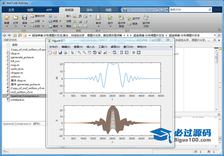Expand the Breakpoints dropdown arrow
Screen dimensions: 224x156
[98, 26]
